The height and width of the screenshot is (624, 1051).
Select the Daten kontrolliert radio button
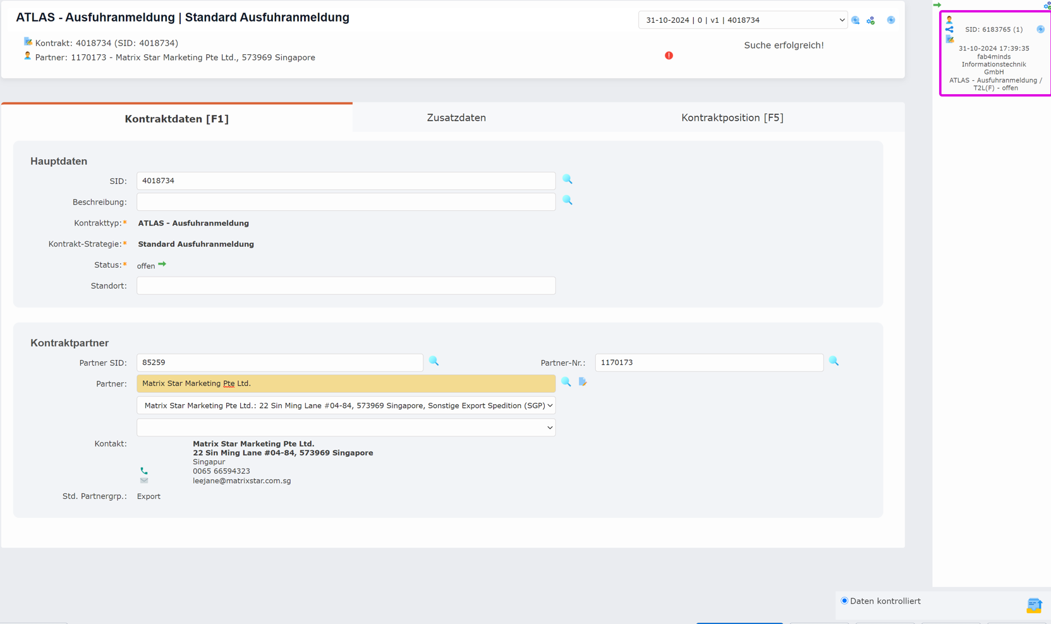click(x=844, y=600)
